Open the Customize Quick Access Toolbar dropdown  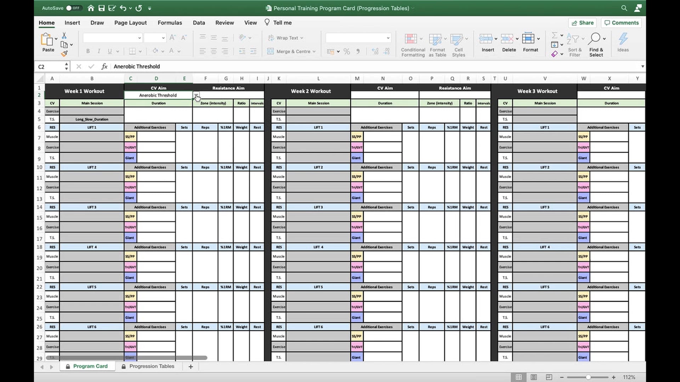click(x=149, y=8)
